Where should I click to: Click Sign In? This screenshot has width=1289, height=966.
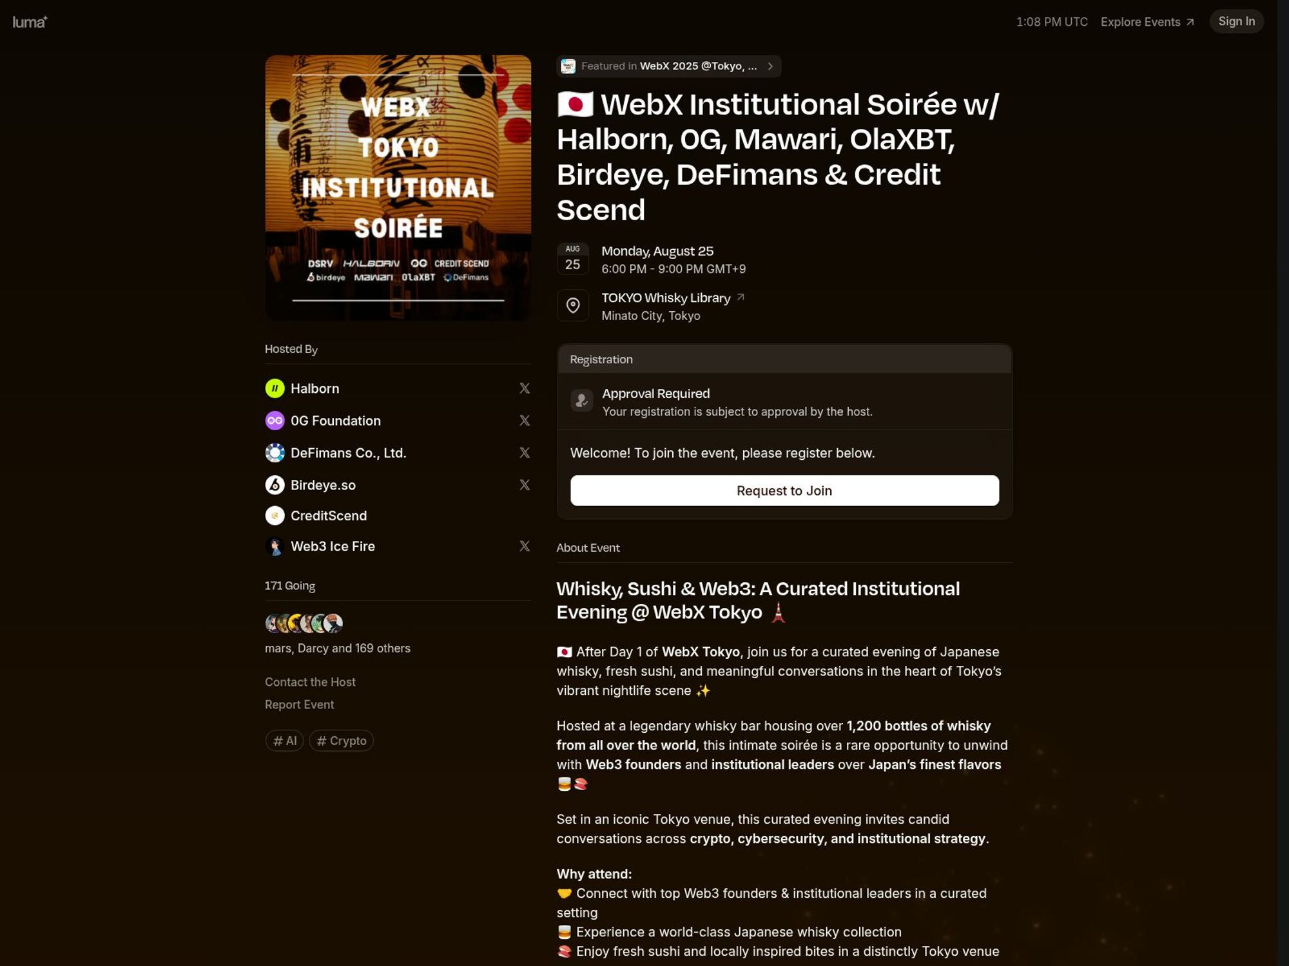(x=1236, y=21)
